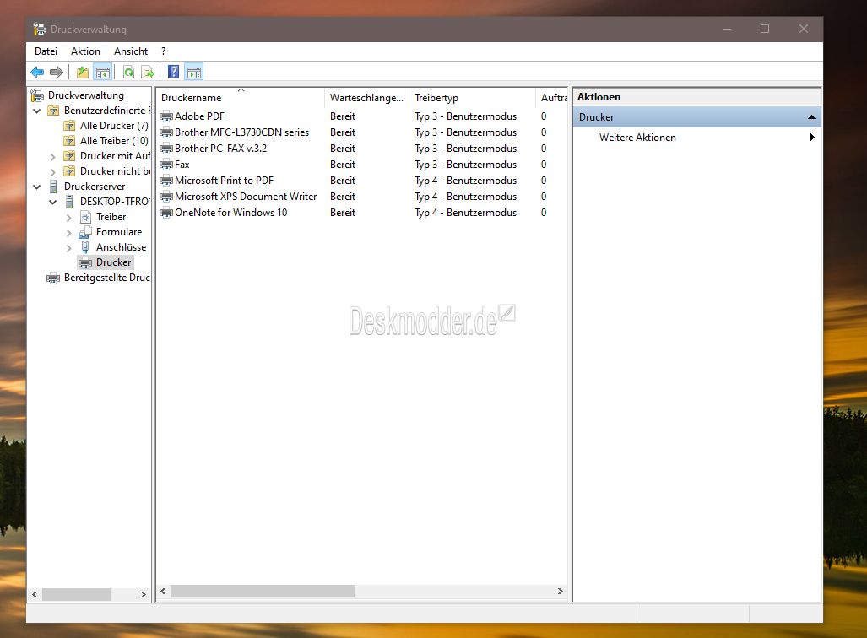Viewport: 867px width, 638px height.
Task: Toggle the console tree pane toolbar button
Action: 102,73
